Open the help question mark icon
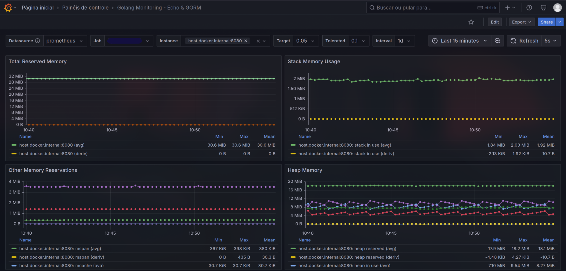Viewport: 566px width, 271px height. (x=529, y=8)
